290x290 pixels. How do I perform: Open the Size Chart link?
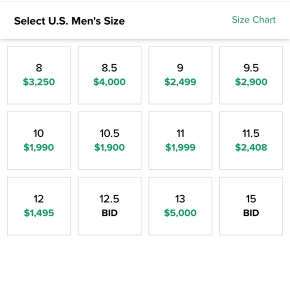pos(253,20)
